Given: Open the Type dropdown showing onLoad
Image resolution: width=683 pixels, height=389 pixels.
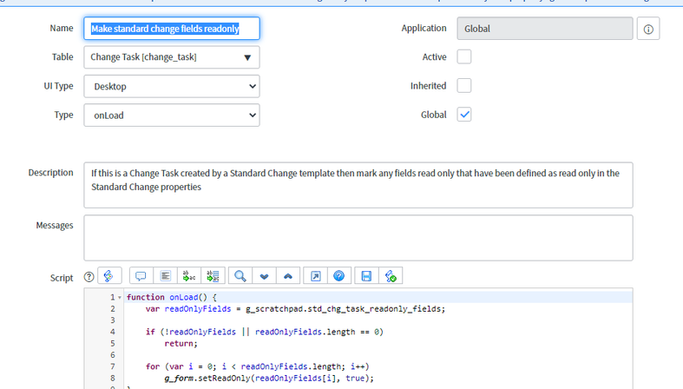Looking at the screenshot, I should pos(172,115).
